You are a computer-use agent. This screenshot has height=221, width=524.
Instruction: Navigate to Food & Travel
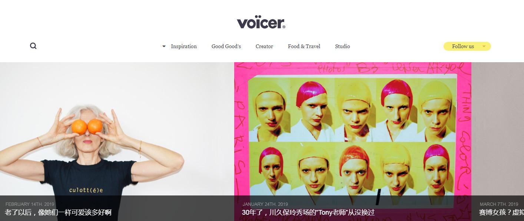coord(304,46)
